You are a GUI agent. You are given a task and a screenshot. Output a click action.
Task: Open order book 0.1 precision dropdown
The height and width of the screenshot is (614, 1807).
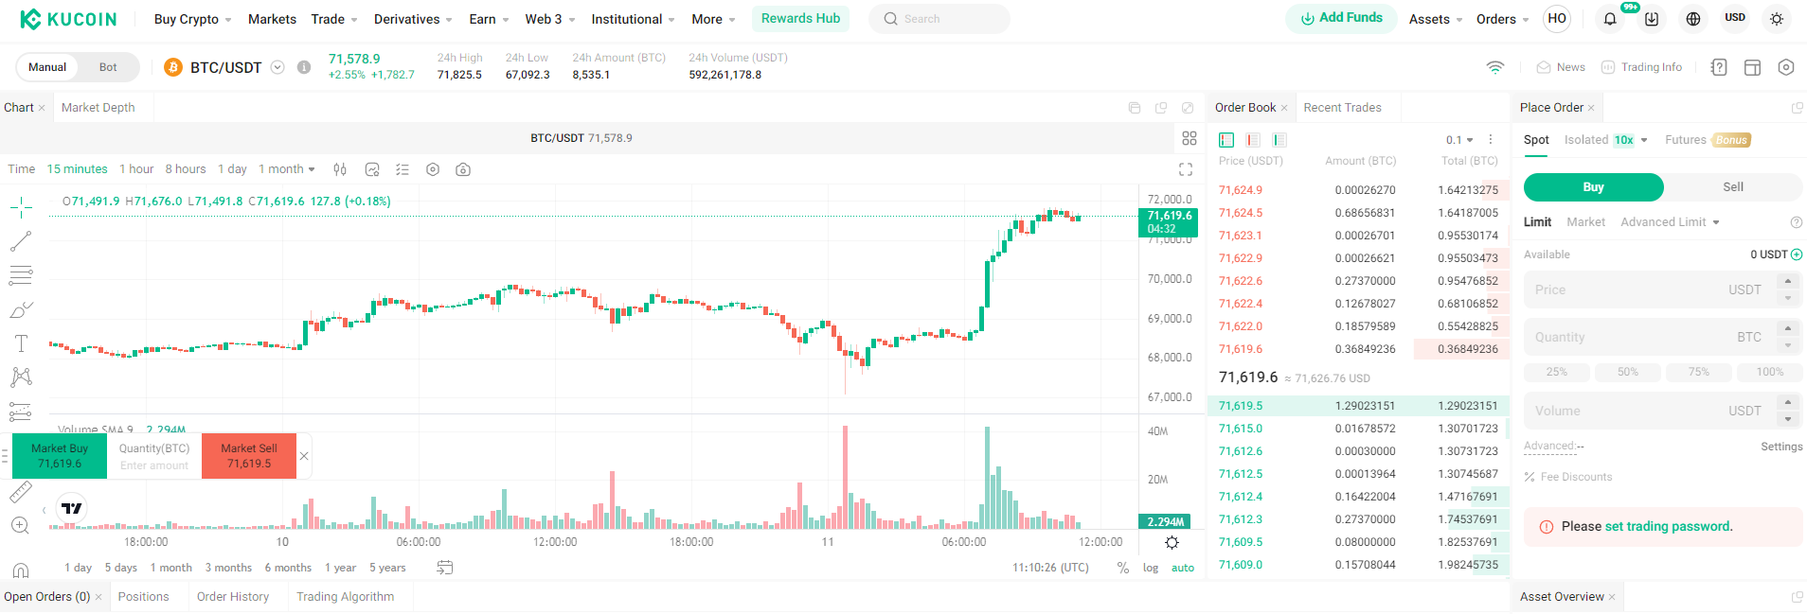click(x=1459, y=140)
